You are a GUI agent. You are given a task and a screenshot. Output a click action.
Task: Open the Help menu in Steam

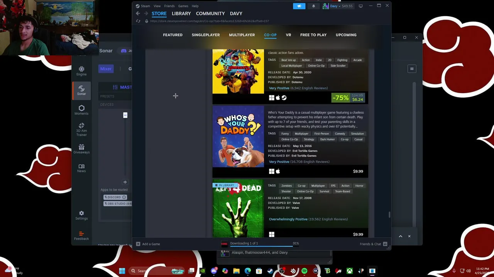point(195,6)
